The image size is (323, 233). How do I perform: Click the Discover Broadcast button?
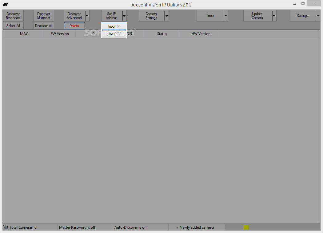point(13,16)
